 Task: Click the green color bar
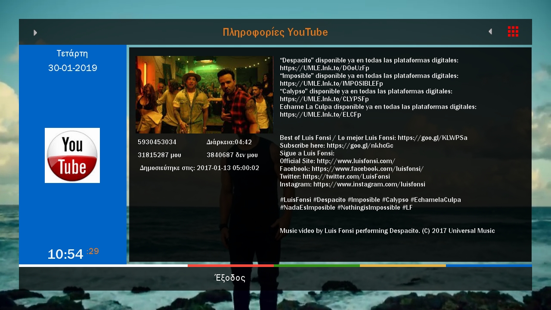coord(317,266)
